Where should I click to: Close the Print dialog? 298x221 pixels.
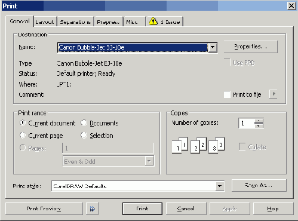(x=291, y=5)
